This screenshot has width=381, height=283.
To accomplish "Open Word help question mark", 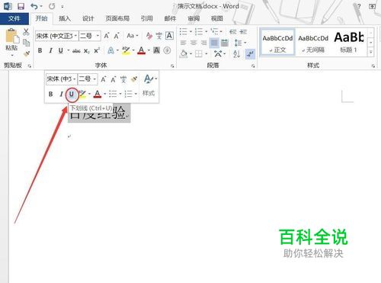I will [x=359, y=6].
